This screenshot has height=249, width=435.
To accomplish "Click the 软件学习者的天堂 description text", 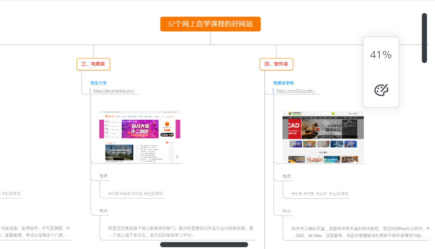I will point(360,232).
